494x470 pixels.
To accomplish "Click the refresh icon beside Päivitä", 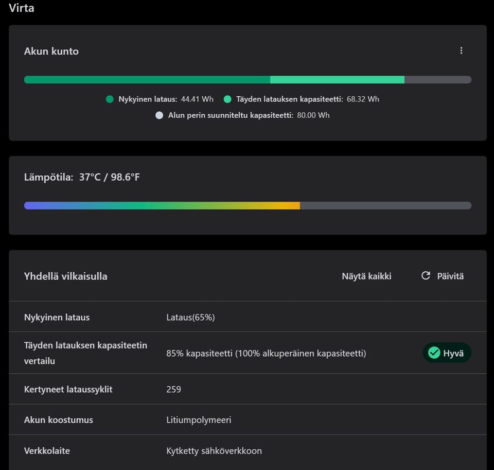I will pos(426,276).
